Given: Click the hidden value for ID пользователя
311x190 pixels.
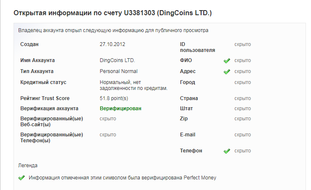Looking at the screenshot, I should 243,44.
